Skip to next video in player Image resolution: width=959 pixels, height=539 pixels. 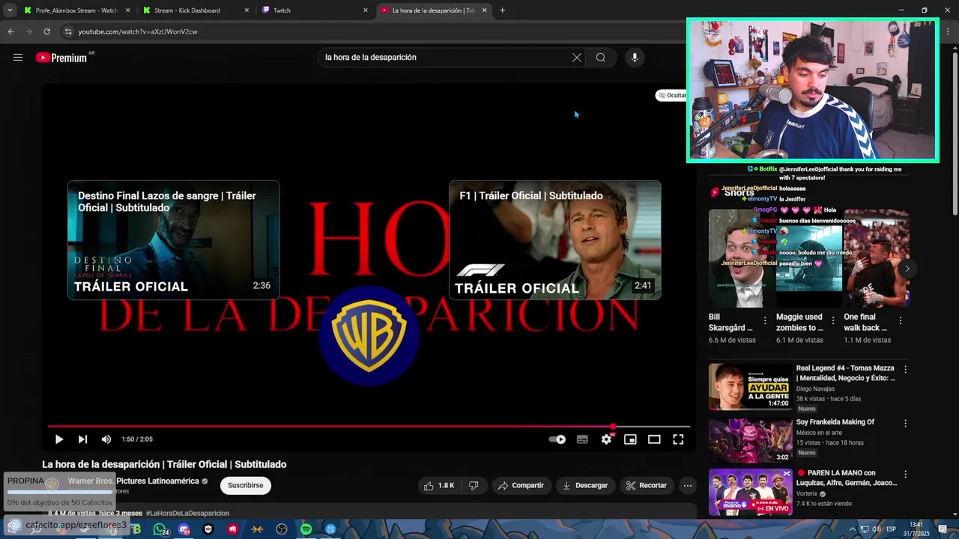click(x=82, y=439)
